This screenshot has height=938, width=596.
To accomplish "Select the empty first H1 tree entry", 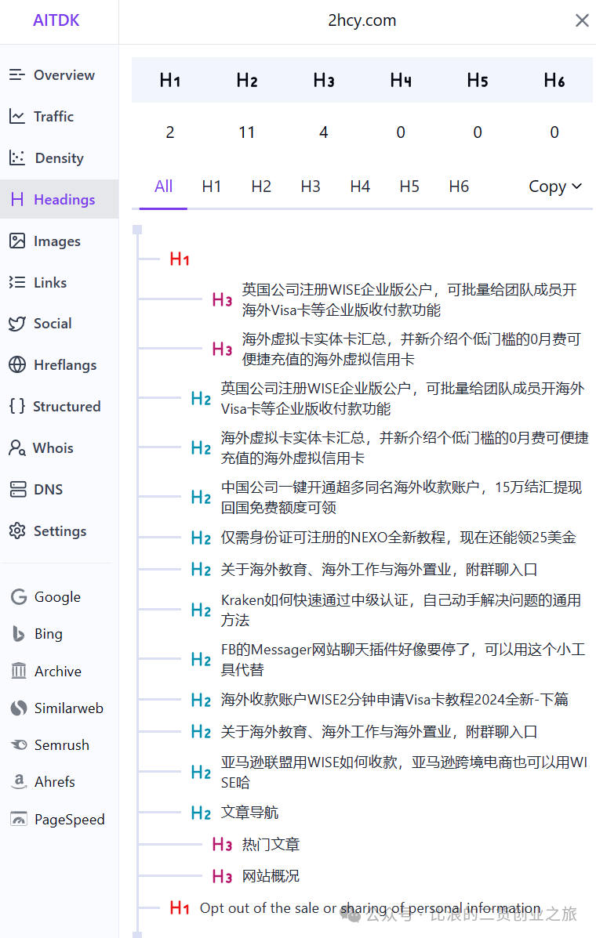I will click(180, 259).
